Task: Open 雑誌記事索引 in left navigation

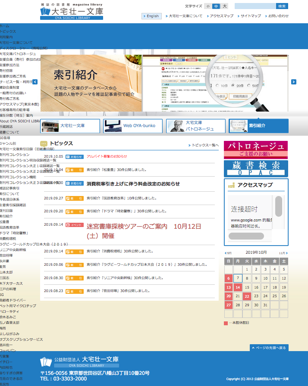Action: tap(9, 188)
